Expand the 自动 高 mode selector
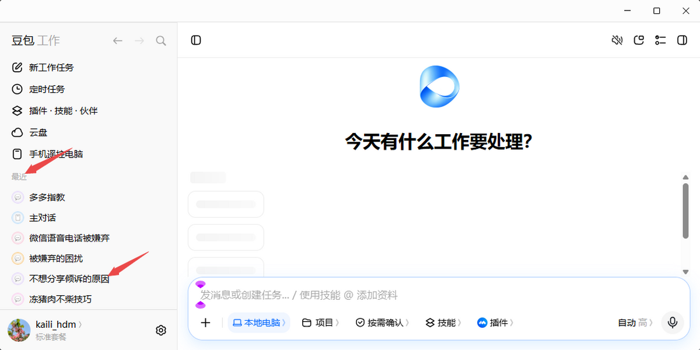Screen dimensions: 700x350 click(x=636, y=323)
